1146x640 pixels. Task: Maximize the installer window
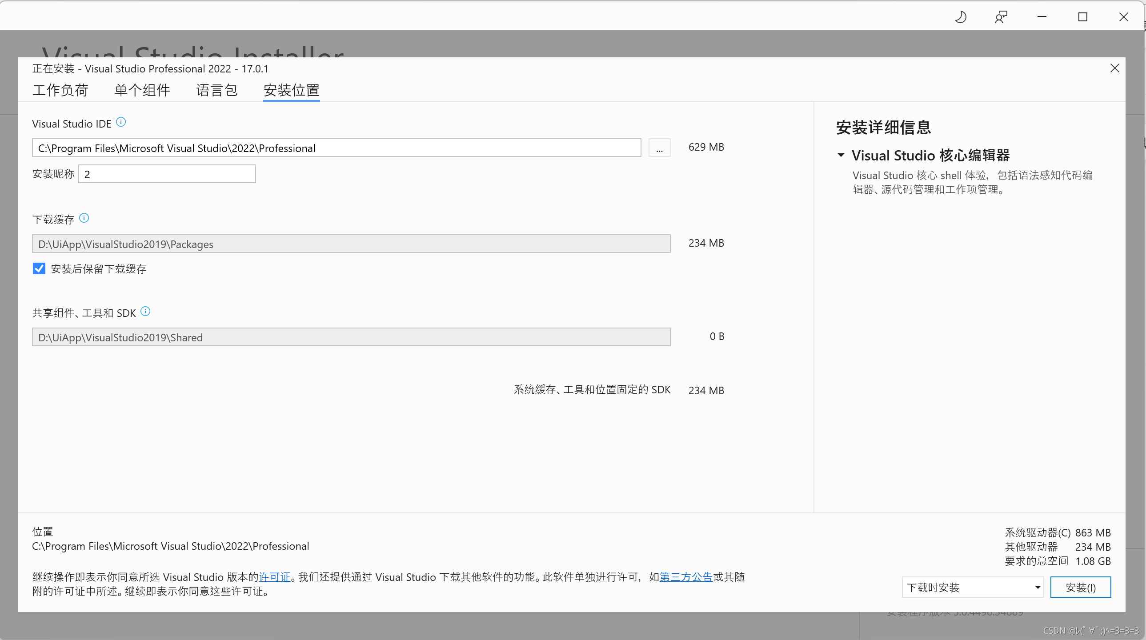(1083, 17)
